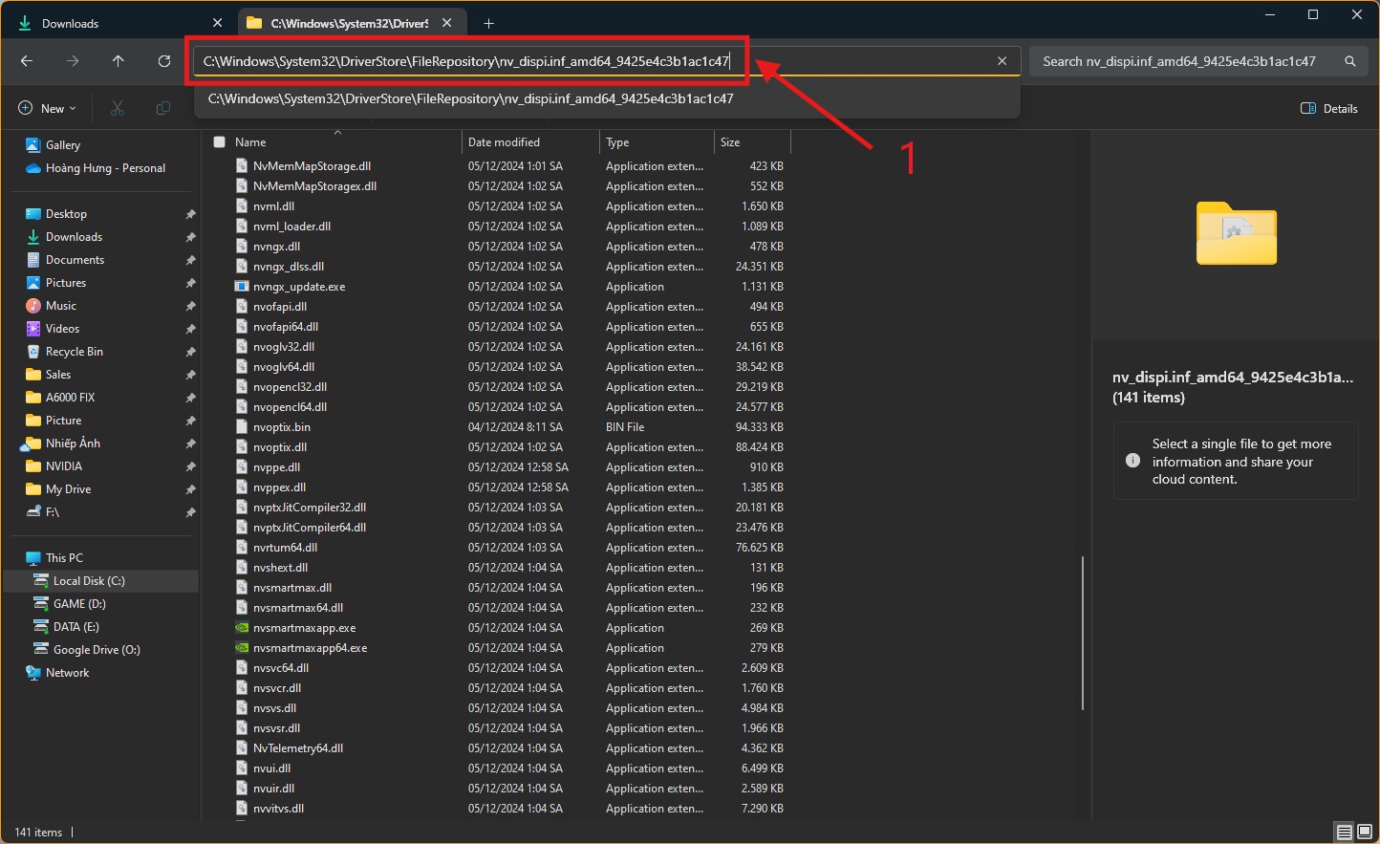Clear the address bar with the X
The width and height of the screenshot is (1380, 844).
tap(1002, 61)
